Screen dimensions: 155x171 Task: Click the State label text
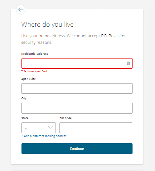click(25, 118)
